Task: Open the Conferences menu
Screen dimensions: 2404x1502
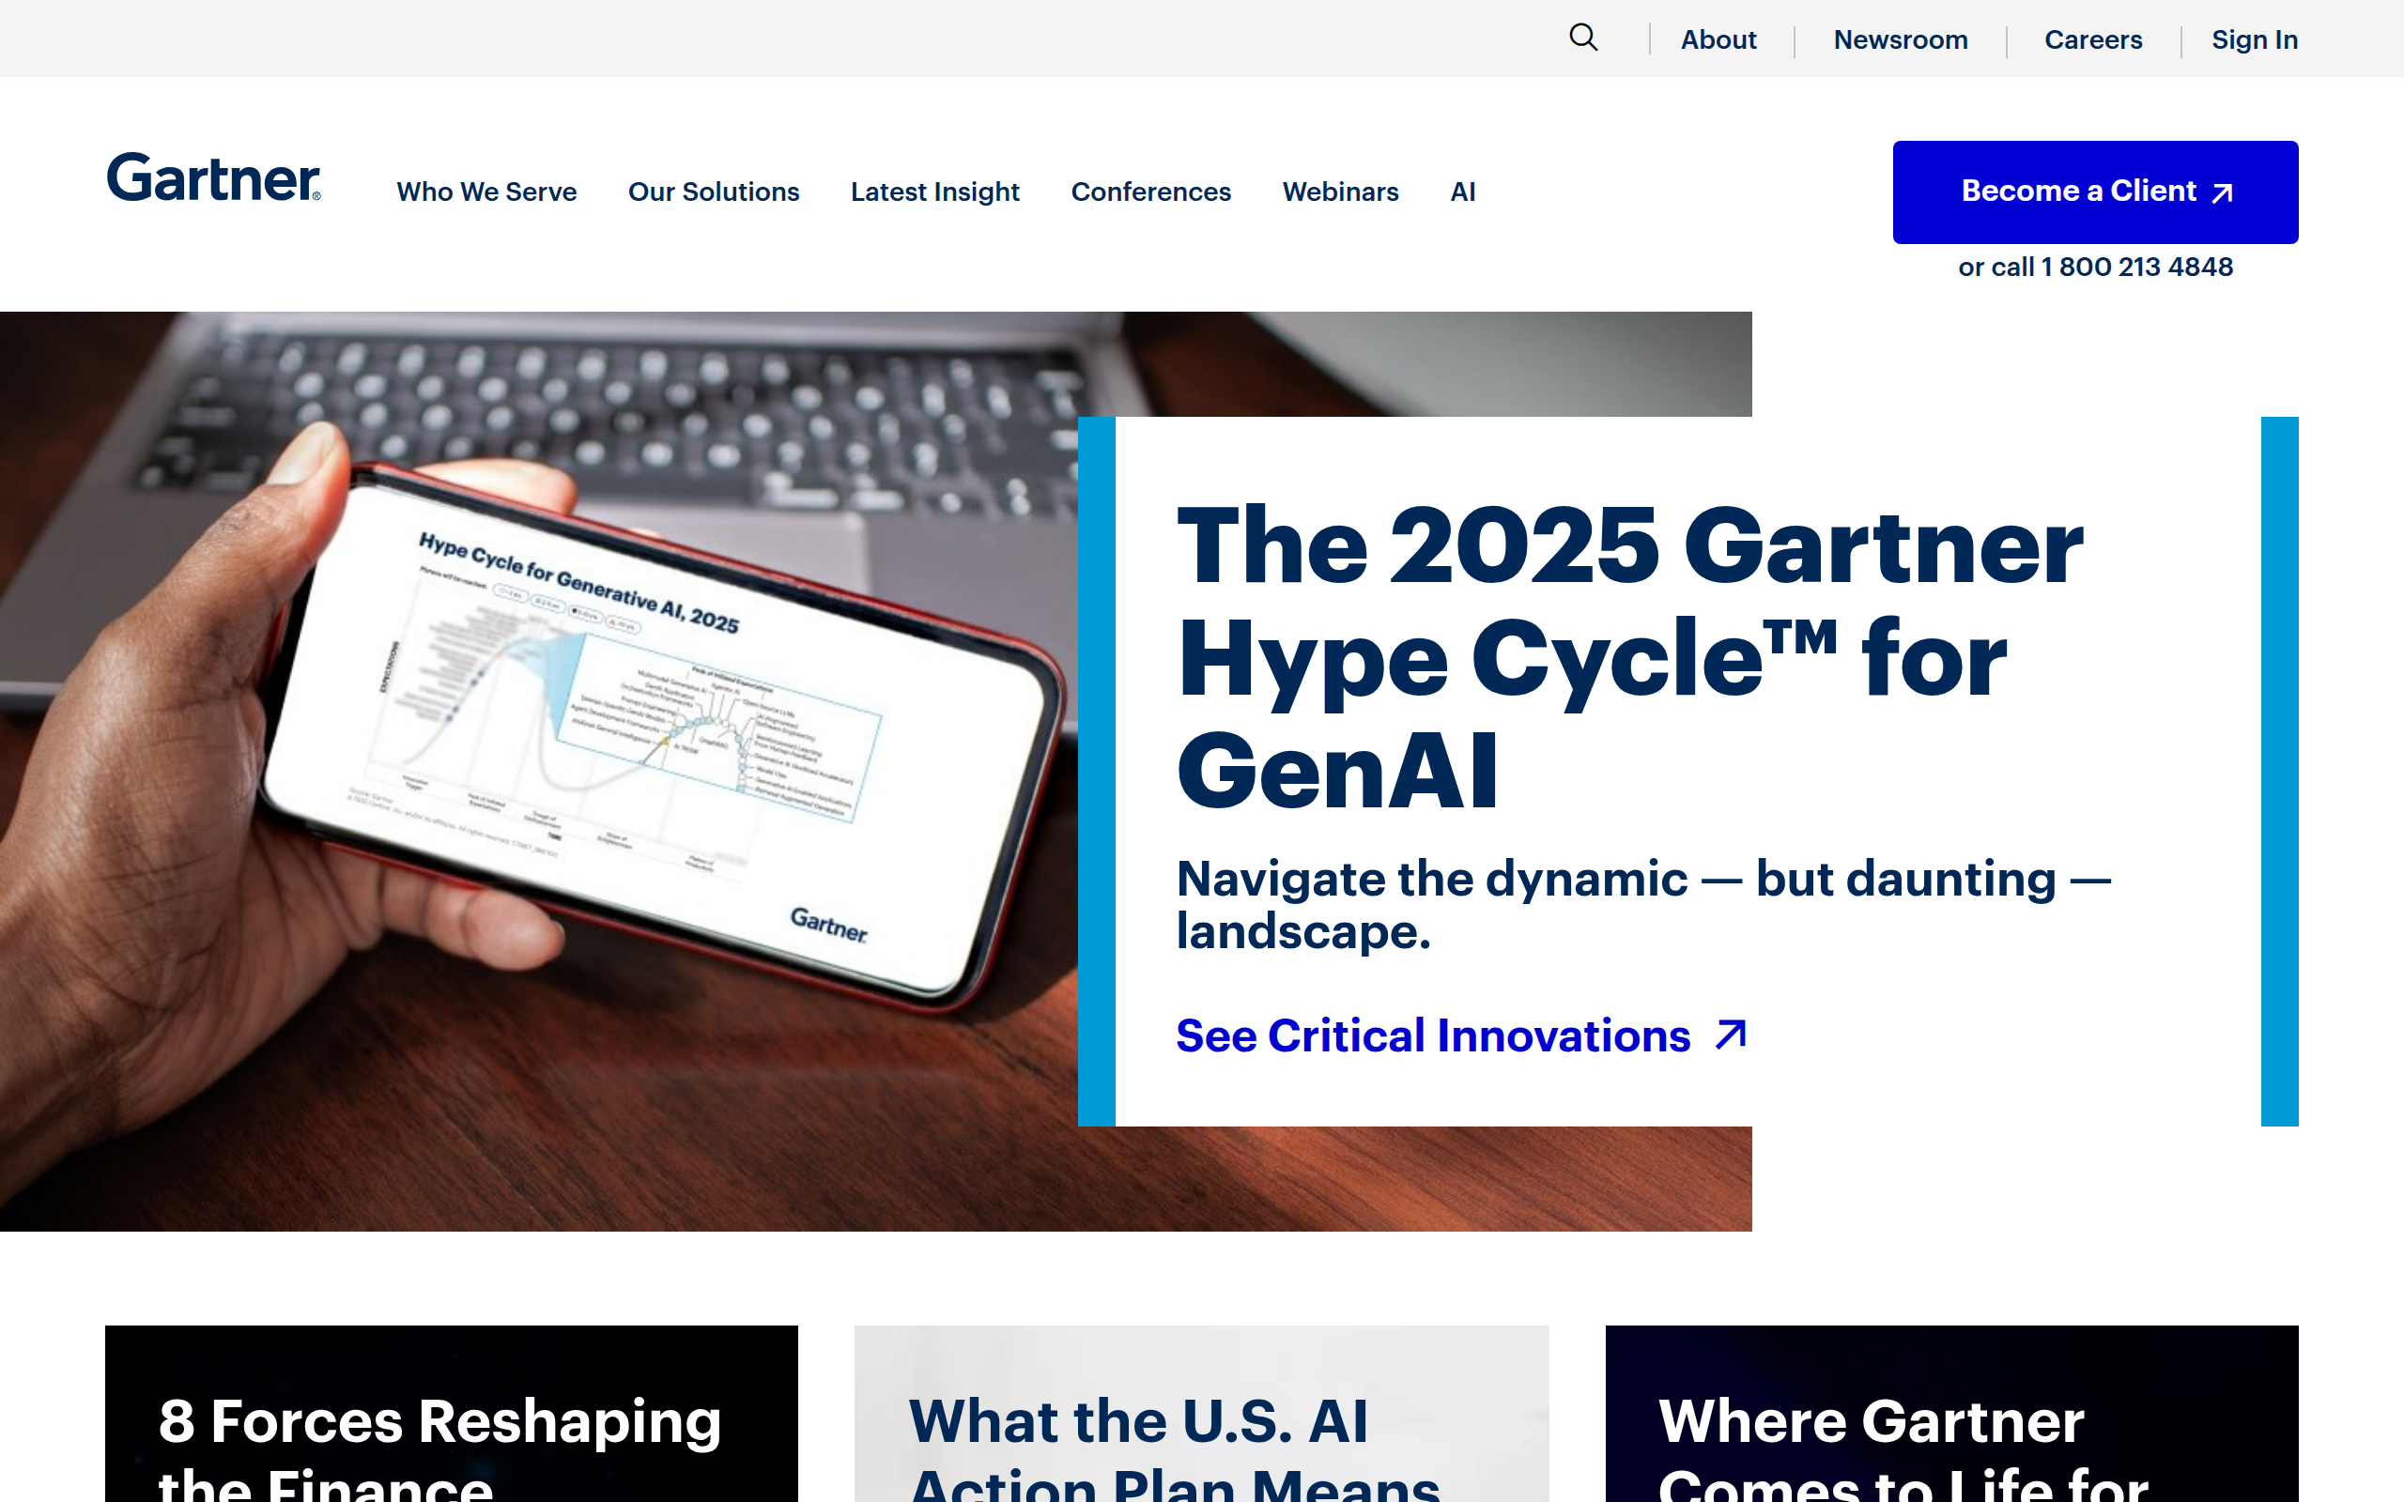Action: pyautogui.click(x=1150, y=192)
